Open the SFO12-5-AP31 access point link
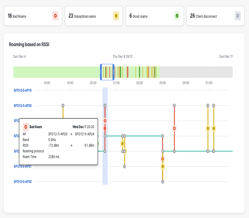The width and height of the screenshot is (249, 218). [23, 167]
